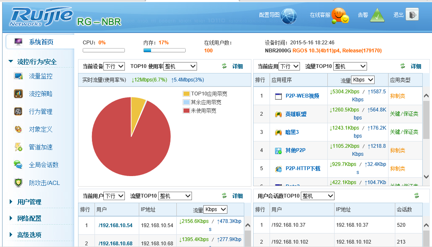Viewport: 432px width, 247px height.
Task: Open 管道加速 menu item
Action: [x=41, y=147]
